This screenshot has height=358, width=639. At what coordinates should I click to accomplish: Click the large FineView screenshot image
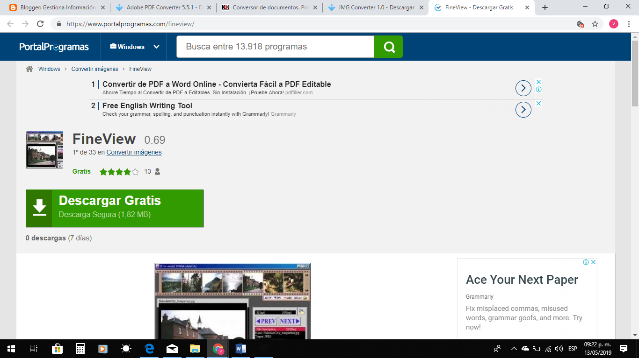click(x=232, y=301)
